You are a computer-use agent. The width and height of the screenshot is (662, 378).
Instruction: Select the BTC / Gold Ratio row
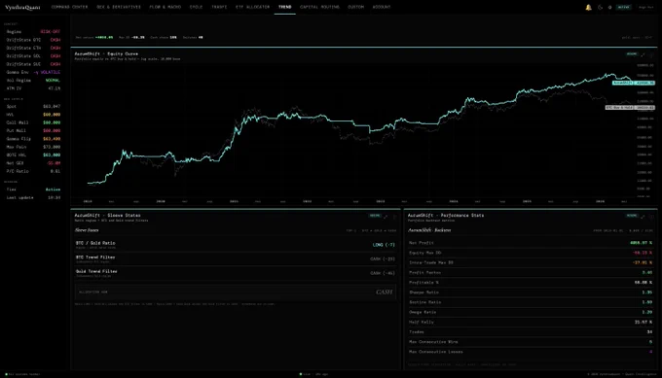(x=236, y=245)
